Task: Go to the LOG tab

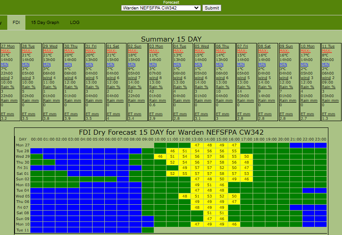Action: 75,22
